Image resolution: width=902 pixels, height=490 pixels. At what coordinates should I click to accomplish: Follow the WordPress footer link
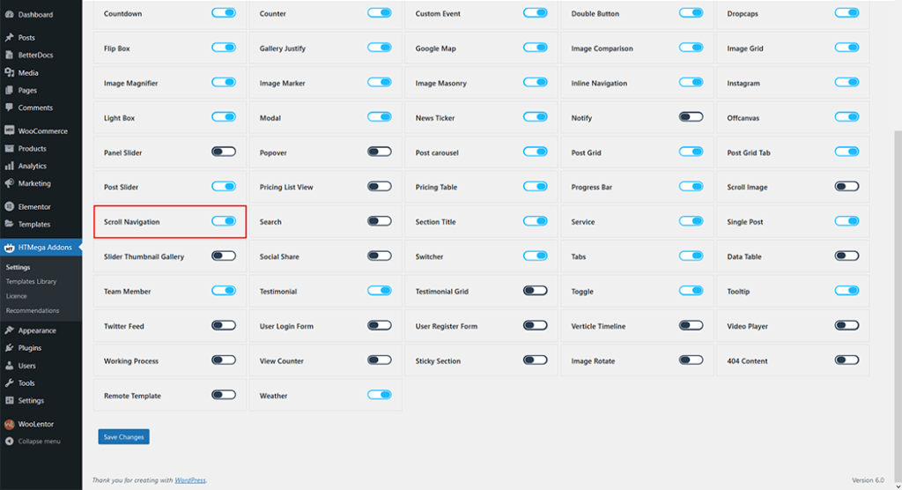(x=190, y=480)
